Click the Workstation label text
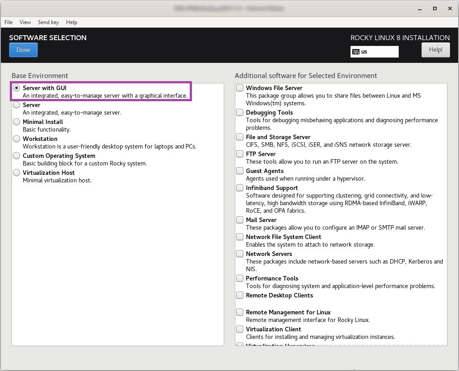This screenshot has width=459, height=371. click(x=40, y=139)
